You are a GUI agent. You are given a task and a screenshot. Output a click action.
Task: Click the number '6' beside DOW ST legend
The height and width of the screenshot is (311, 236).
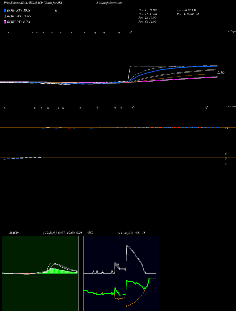point(56,11)
